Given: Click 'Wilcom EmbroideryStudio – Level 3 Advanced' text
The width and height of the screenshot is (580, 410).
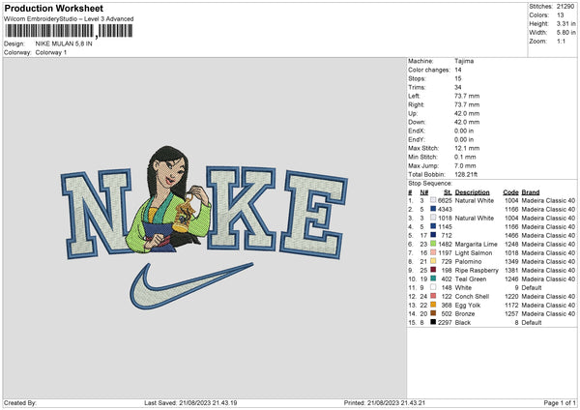Looking at the screenshot, I should coord(69,19).
